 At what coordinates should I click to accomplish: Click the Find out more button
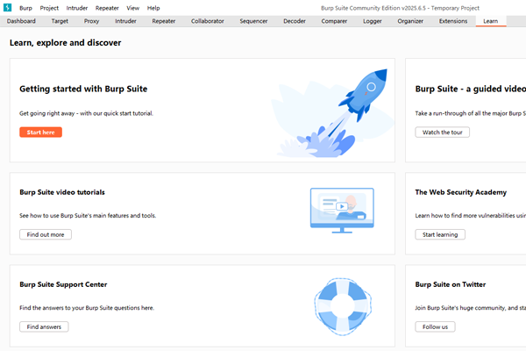point(46,234)
